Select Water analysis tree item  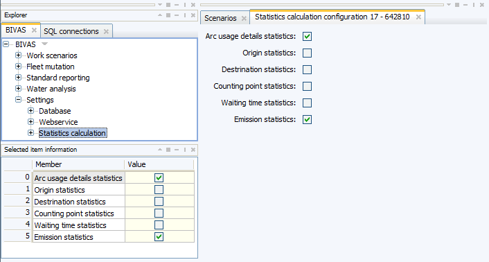click(51, 89)
